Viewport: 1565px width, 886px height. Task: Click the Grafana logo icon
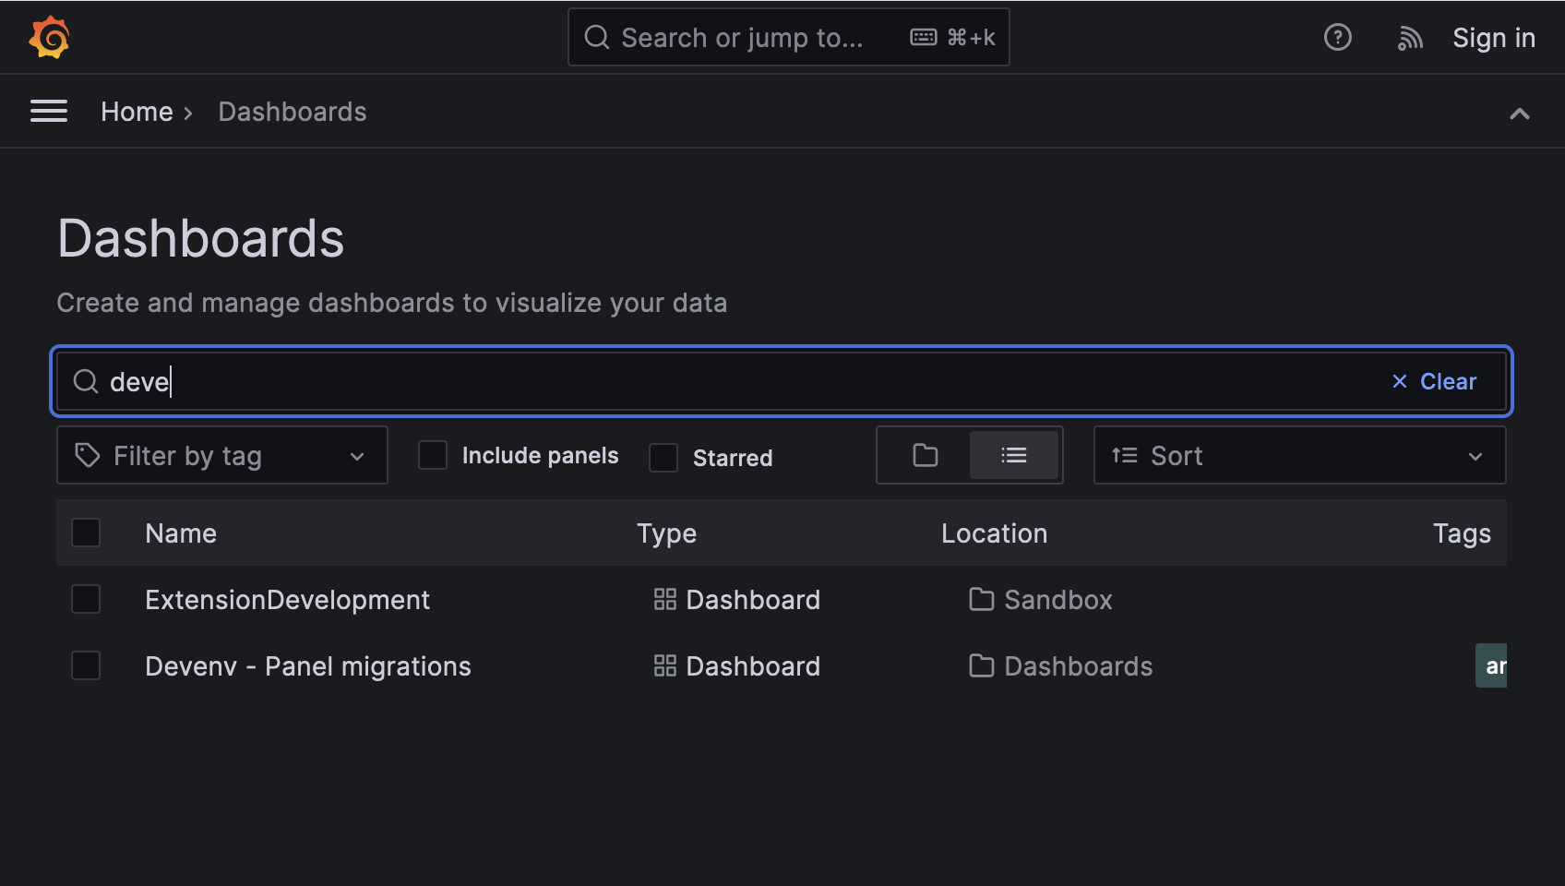[49, 38]
